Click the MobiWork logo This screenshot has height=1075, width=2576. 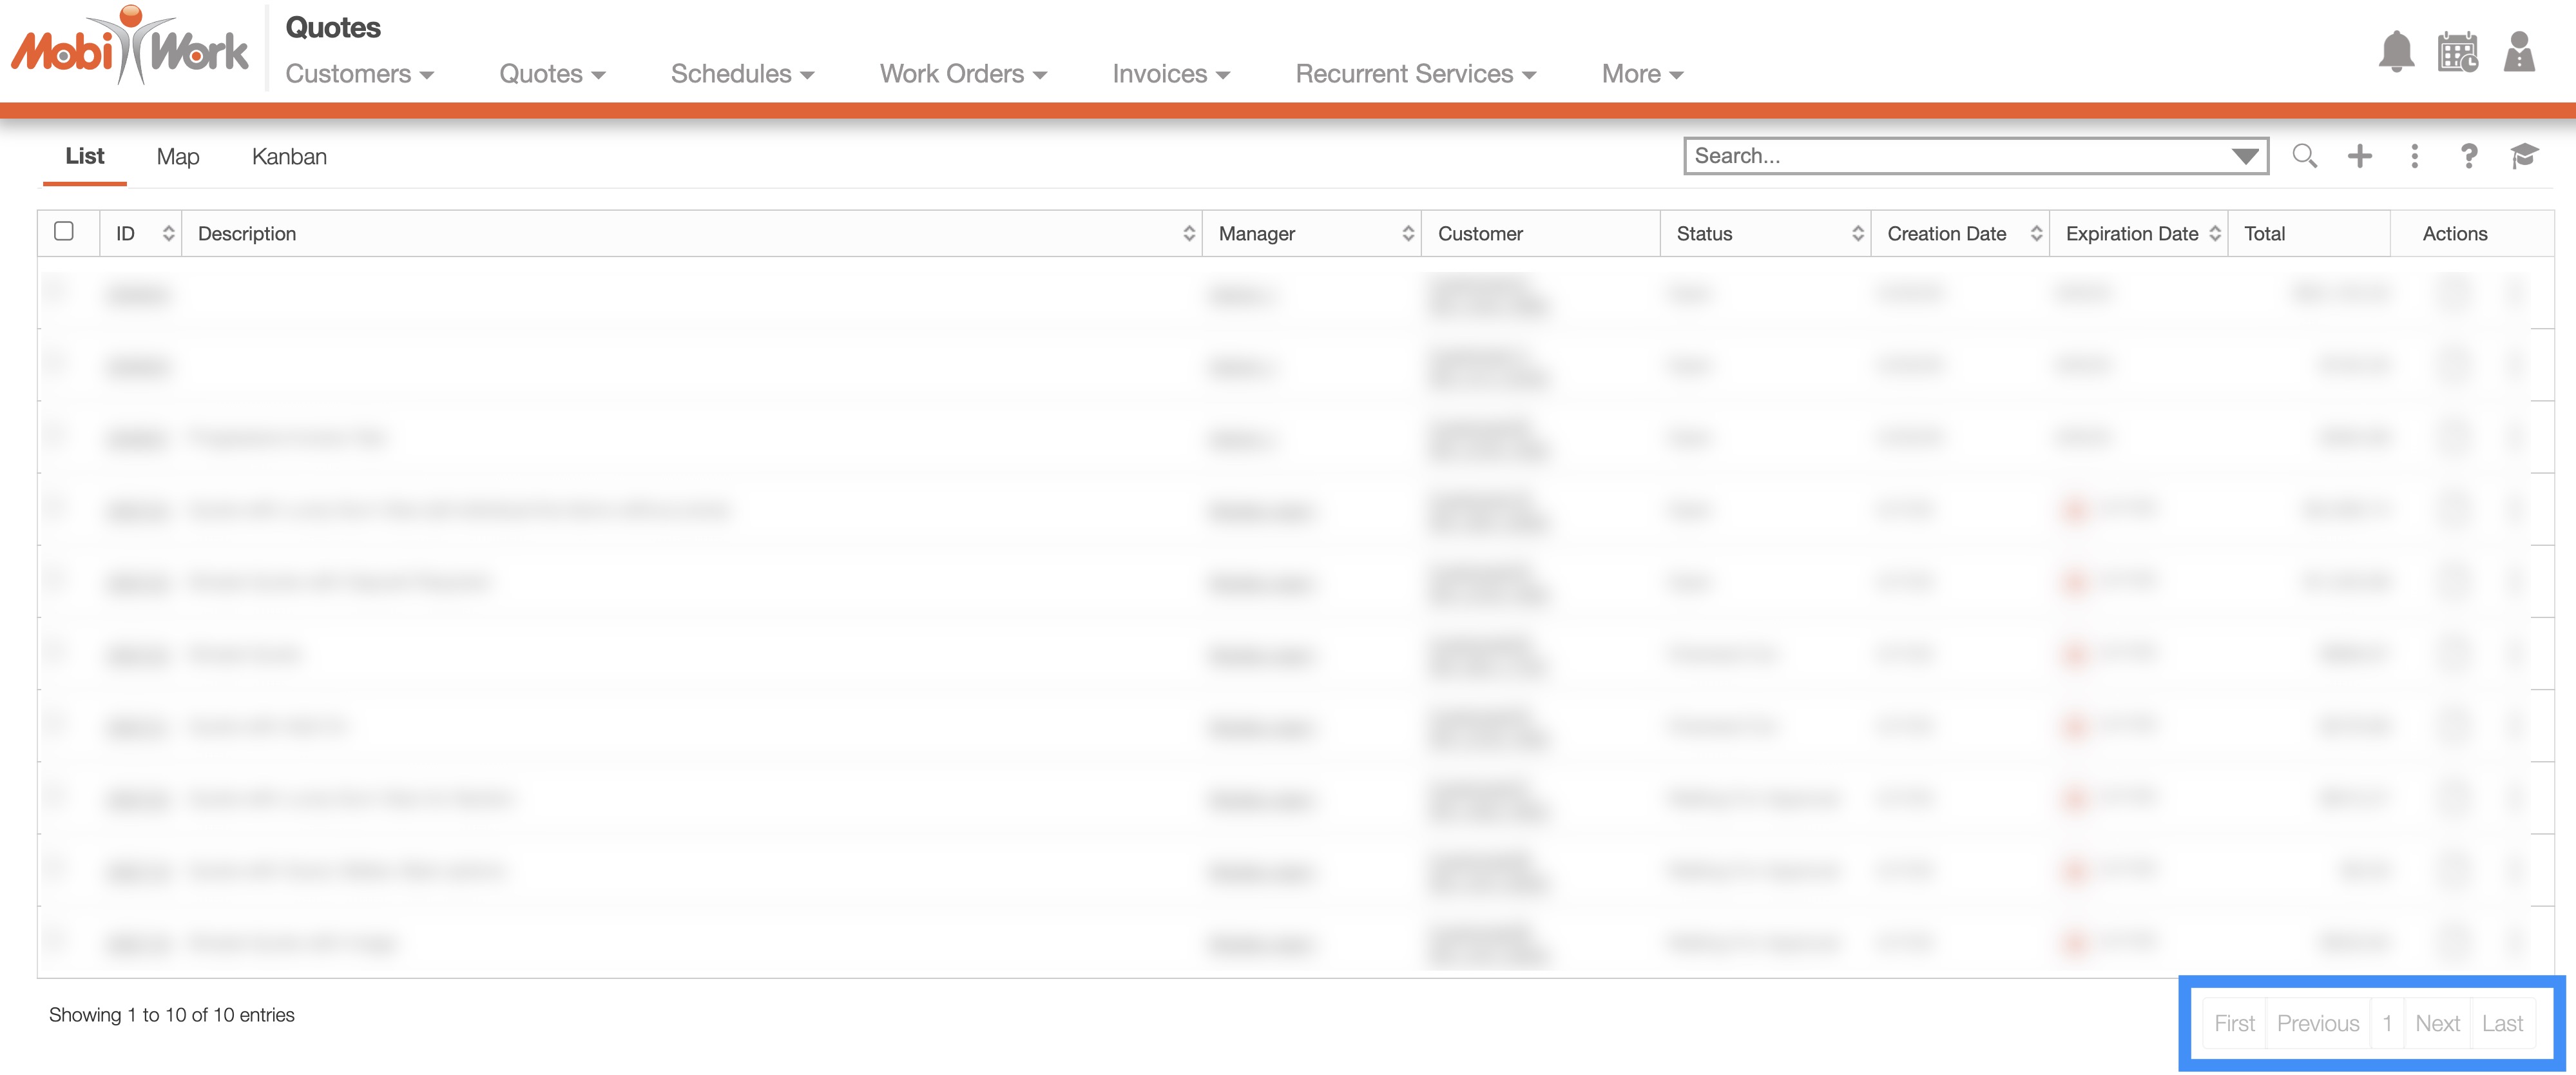[130, 48]
